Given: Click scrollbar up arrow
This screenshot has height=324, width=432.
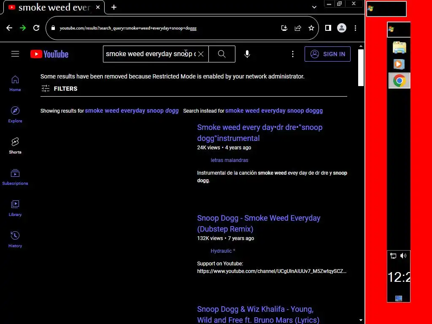Looking at the screenshot, I should click(361, 46).
